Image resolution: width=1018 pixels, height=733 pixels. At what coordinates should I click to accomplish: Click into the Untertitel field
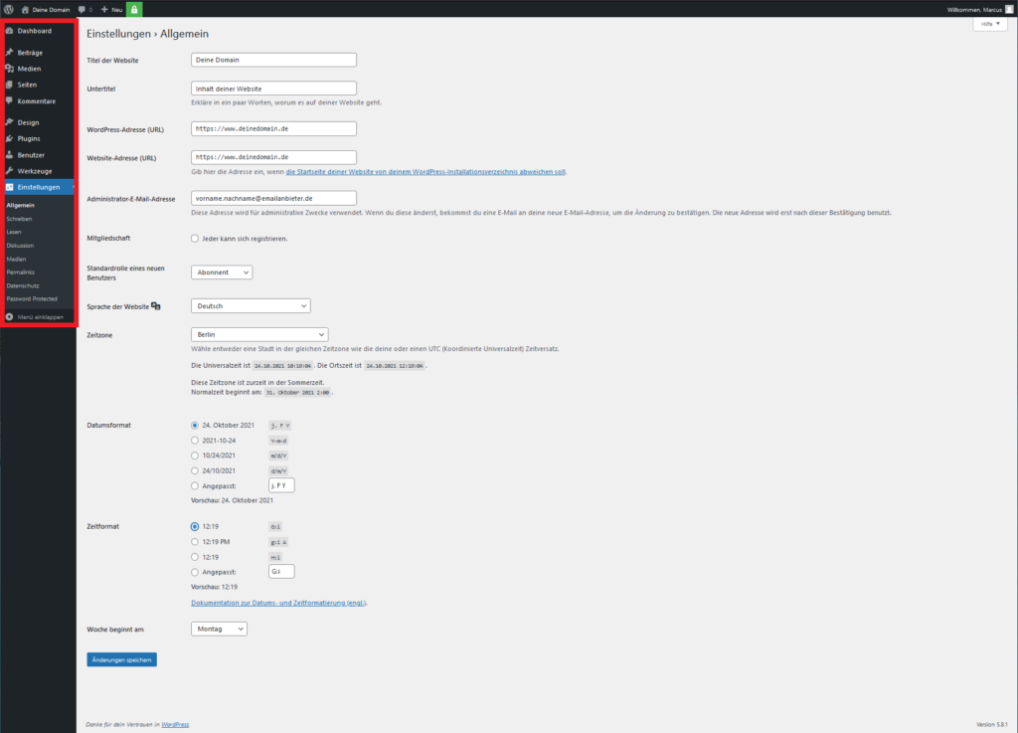pos(274,89)
